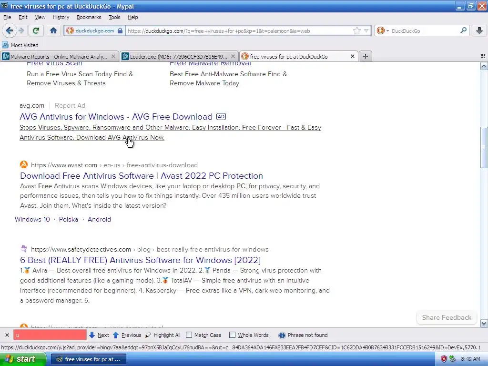Open the Tools menu
Image resolution: width=488 pixels, height=366 pixels.
pos(114,17)
